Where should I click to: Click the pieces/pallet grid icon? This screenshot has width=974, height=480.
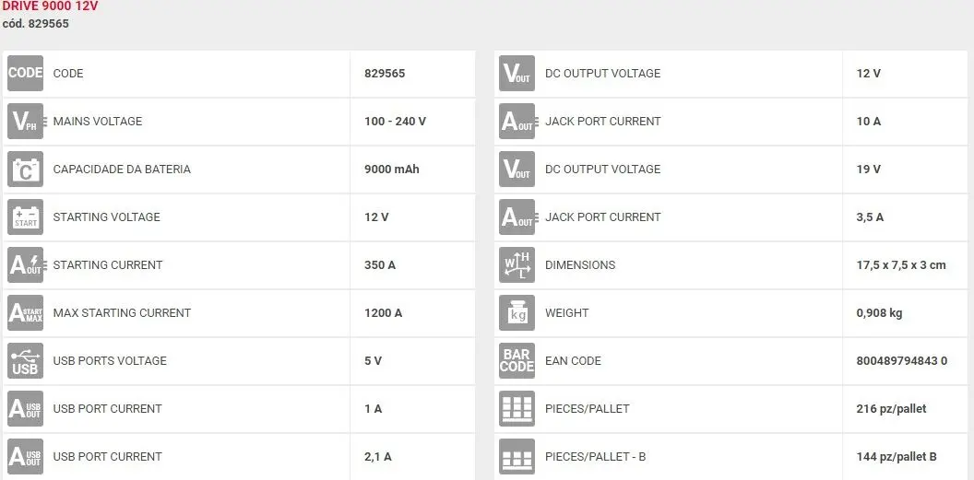[x=517, y=409]
